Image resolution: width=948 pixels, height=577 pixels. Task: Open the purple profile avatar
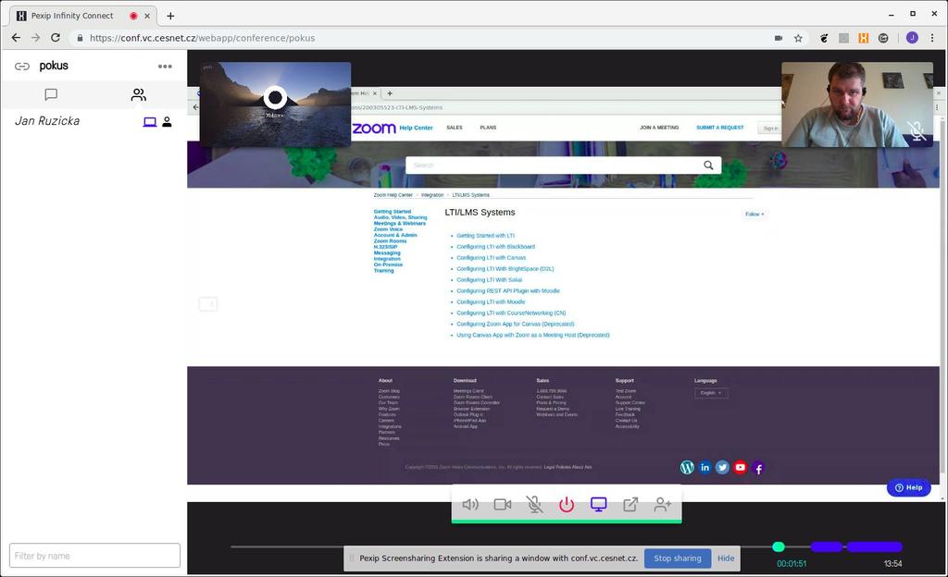(x=912, y=38)
